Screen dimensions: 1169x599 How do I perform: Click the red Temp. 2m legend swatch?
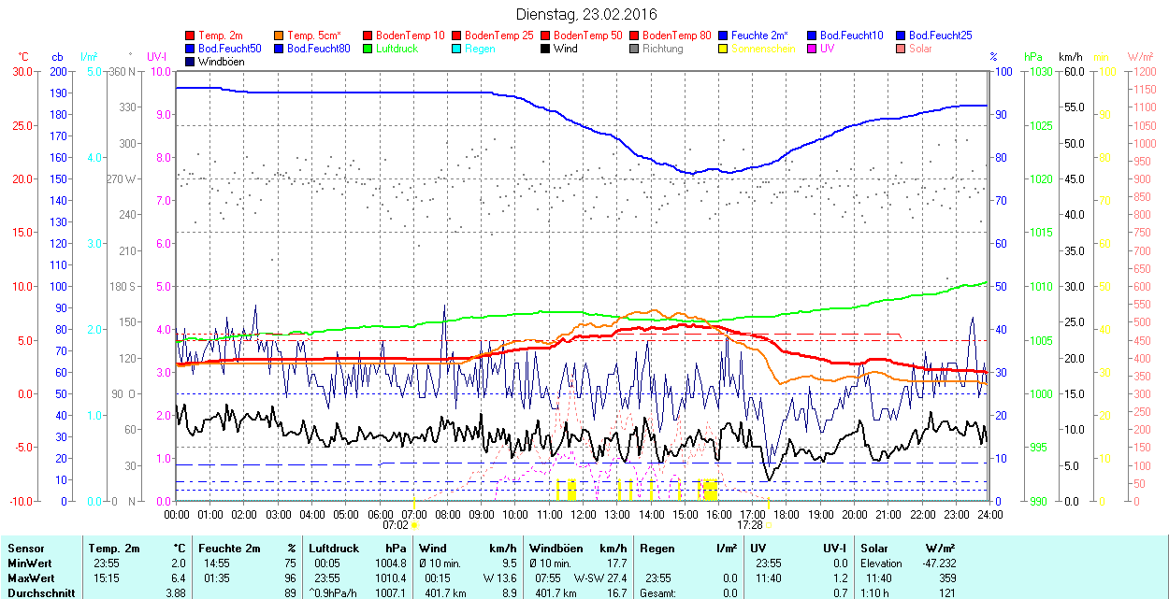(191, 36)
